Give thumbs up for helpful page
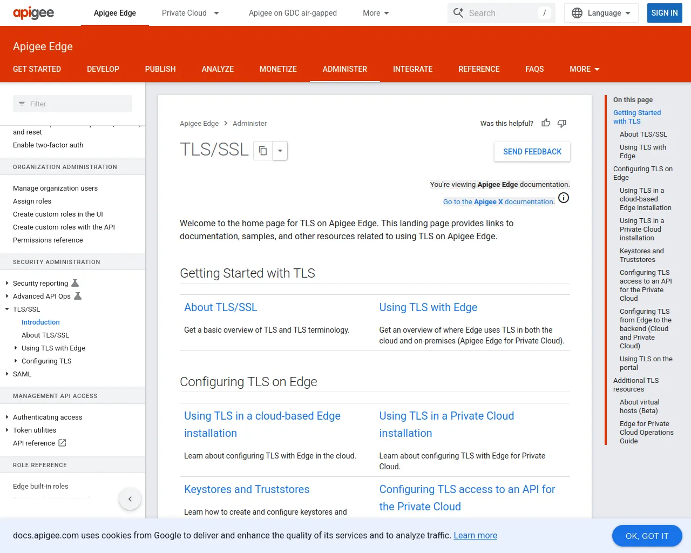 [546, 123]
